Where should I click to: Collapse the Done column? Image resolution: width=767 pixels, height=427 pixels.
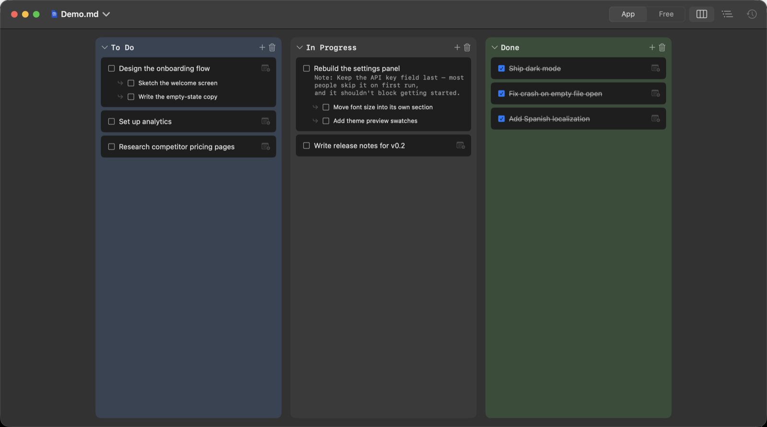[x=495, y=47]
